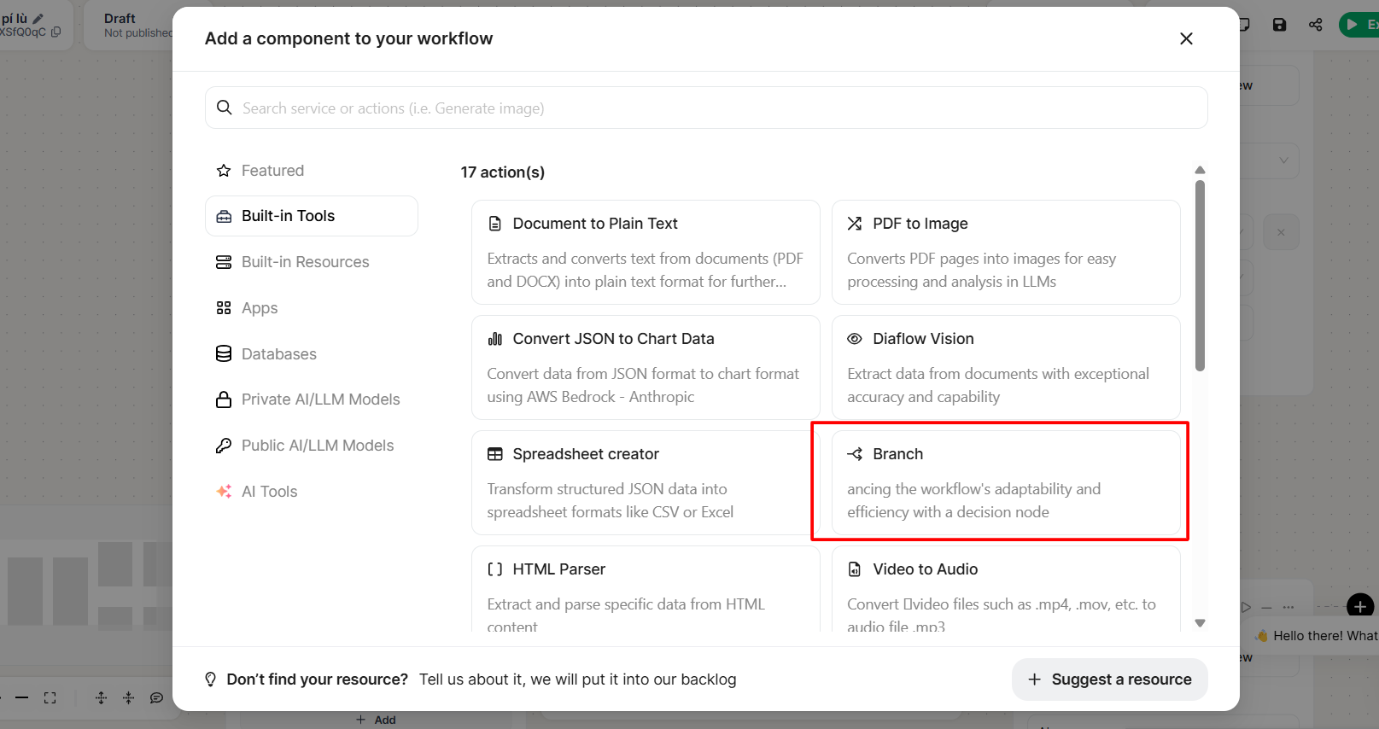The height and width of the screenshot is (729, 1379).
Task: Click the fit-to-screen icon in bottom toolbar
Action: 50,698
